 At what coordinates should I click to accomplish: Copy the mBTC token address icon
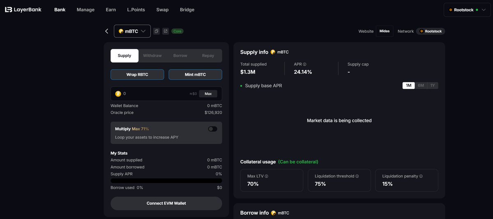(x=157, y=31)
